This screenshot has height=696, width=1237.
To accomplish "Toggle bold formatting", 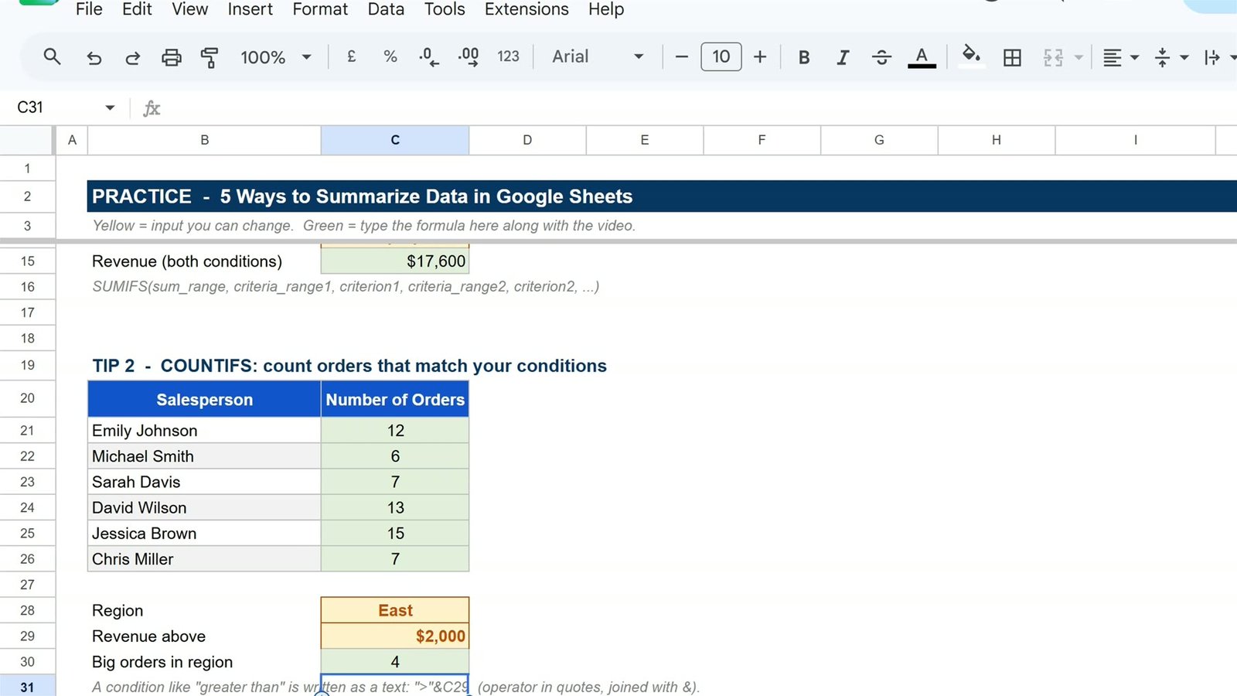I will [804, 57].
